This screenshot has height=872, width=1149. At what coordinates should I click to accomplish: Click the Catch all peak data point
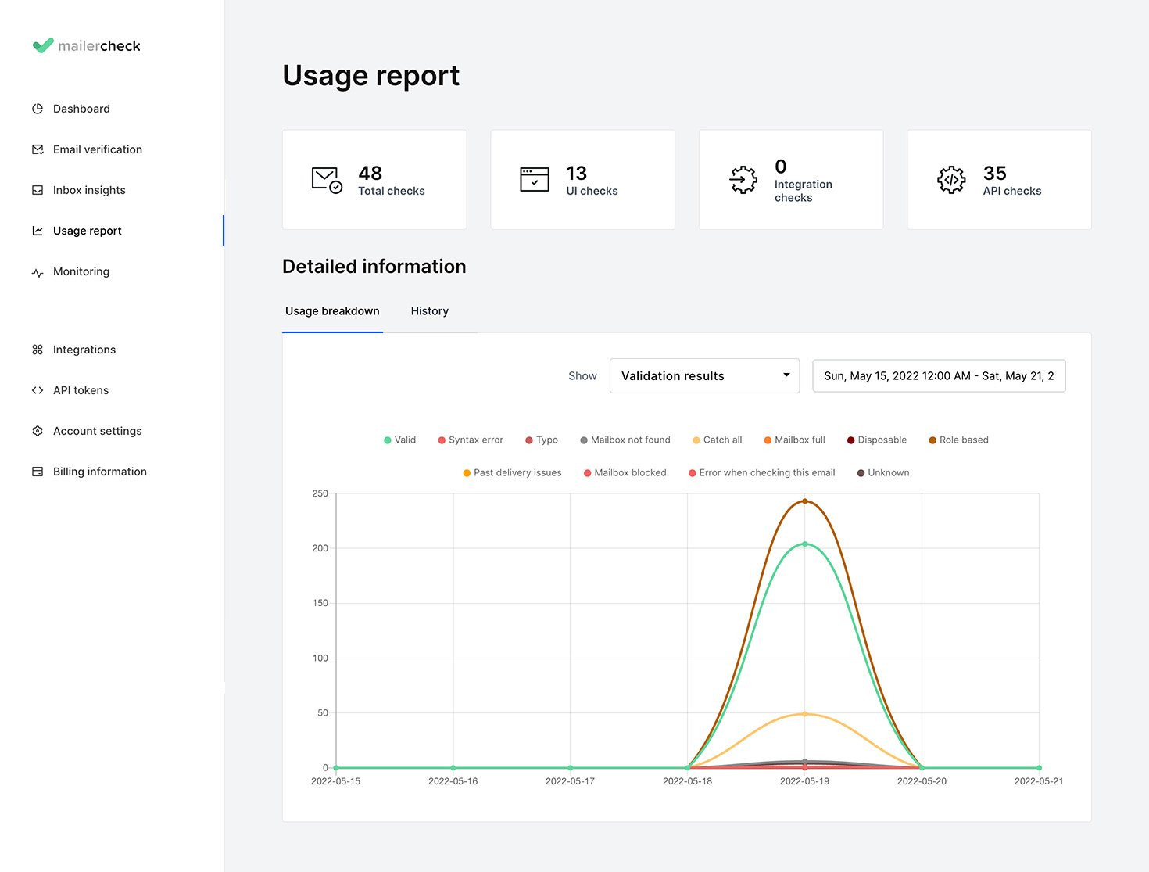(804, 714)
